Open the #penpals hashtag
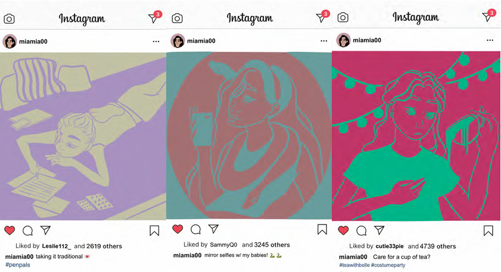 pos(17,265)
